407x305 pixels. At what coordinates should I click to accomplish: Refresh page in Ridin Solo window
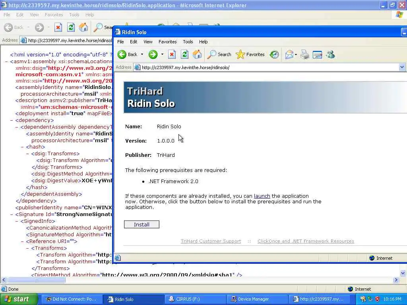click(x=184, y=54)
